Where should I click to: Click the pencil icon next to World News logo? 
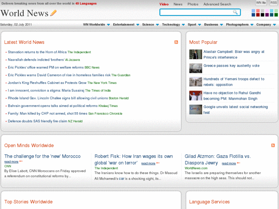(53, 13)
